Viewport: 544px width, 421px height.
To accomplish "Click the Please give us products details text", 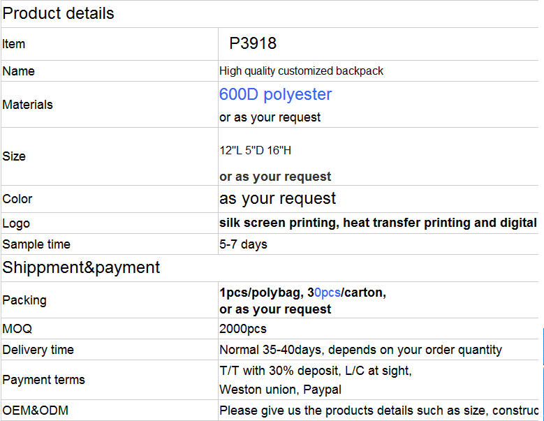I will tap(378, 411).
